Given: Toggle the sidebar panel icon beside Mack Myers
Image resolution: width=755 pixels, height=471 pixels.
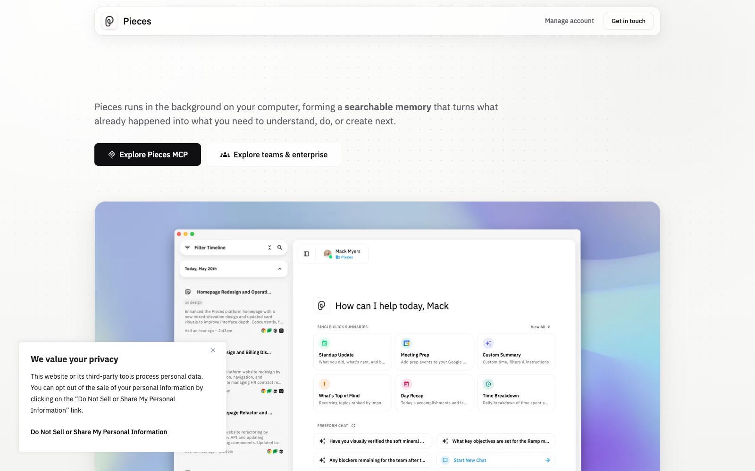Looking at the screenshot, I should point(306,254).
